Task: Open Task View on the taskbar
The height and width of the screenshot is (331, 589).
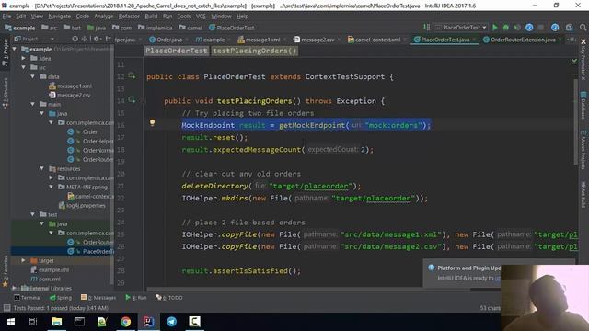Action: pos(33,322)
